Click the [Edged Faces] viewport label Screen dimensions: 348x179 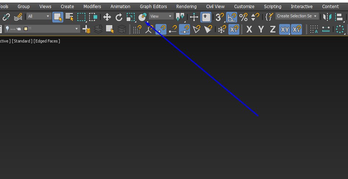47,41
